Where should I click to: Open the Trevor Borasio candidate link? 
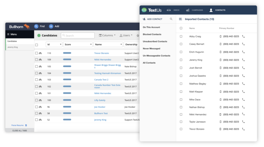pos(101,53)
